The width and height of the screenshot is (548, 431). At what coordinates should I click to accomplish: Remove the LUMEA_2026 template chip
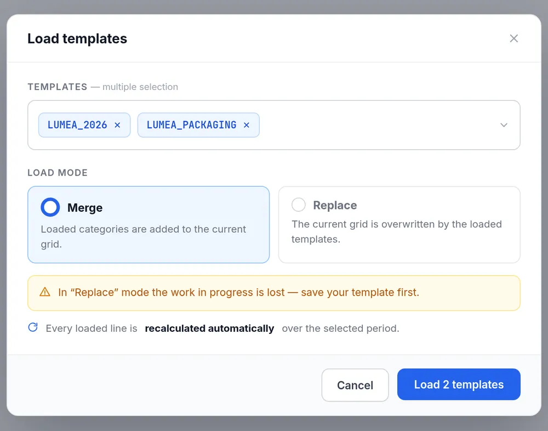click(x=117, y=125)
